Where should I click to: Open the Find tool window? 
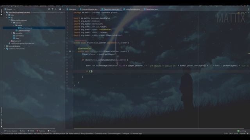pos(23,131)
